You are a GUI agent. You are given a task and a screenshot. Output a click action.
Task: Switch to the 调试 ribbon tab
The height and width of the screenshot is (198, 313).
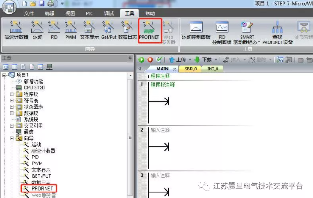109,13
